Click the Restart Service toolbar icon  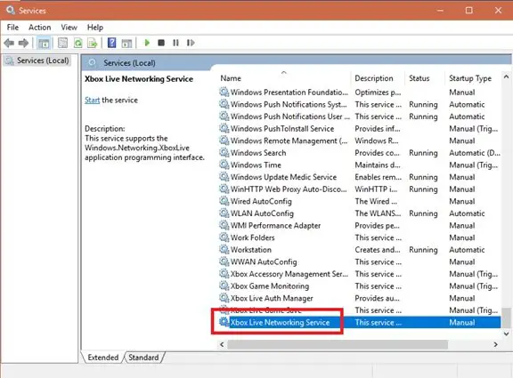191,43
